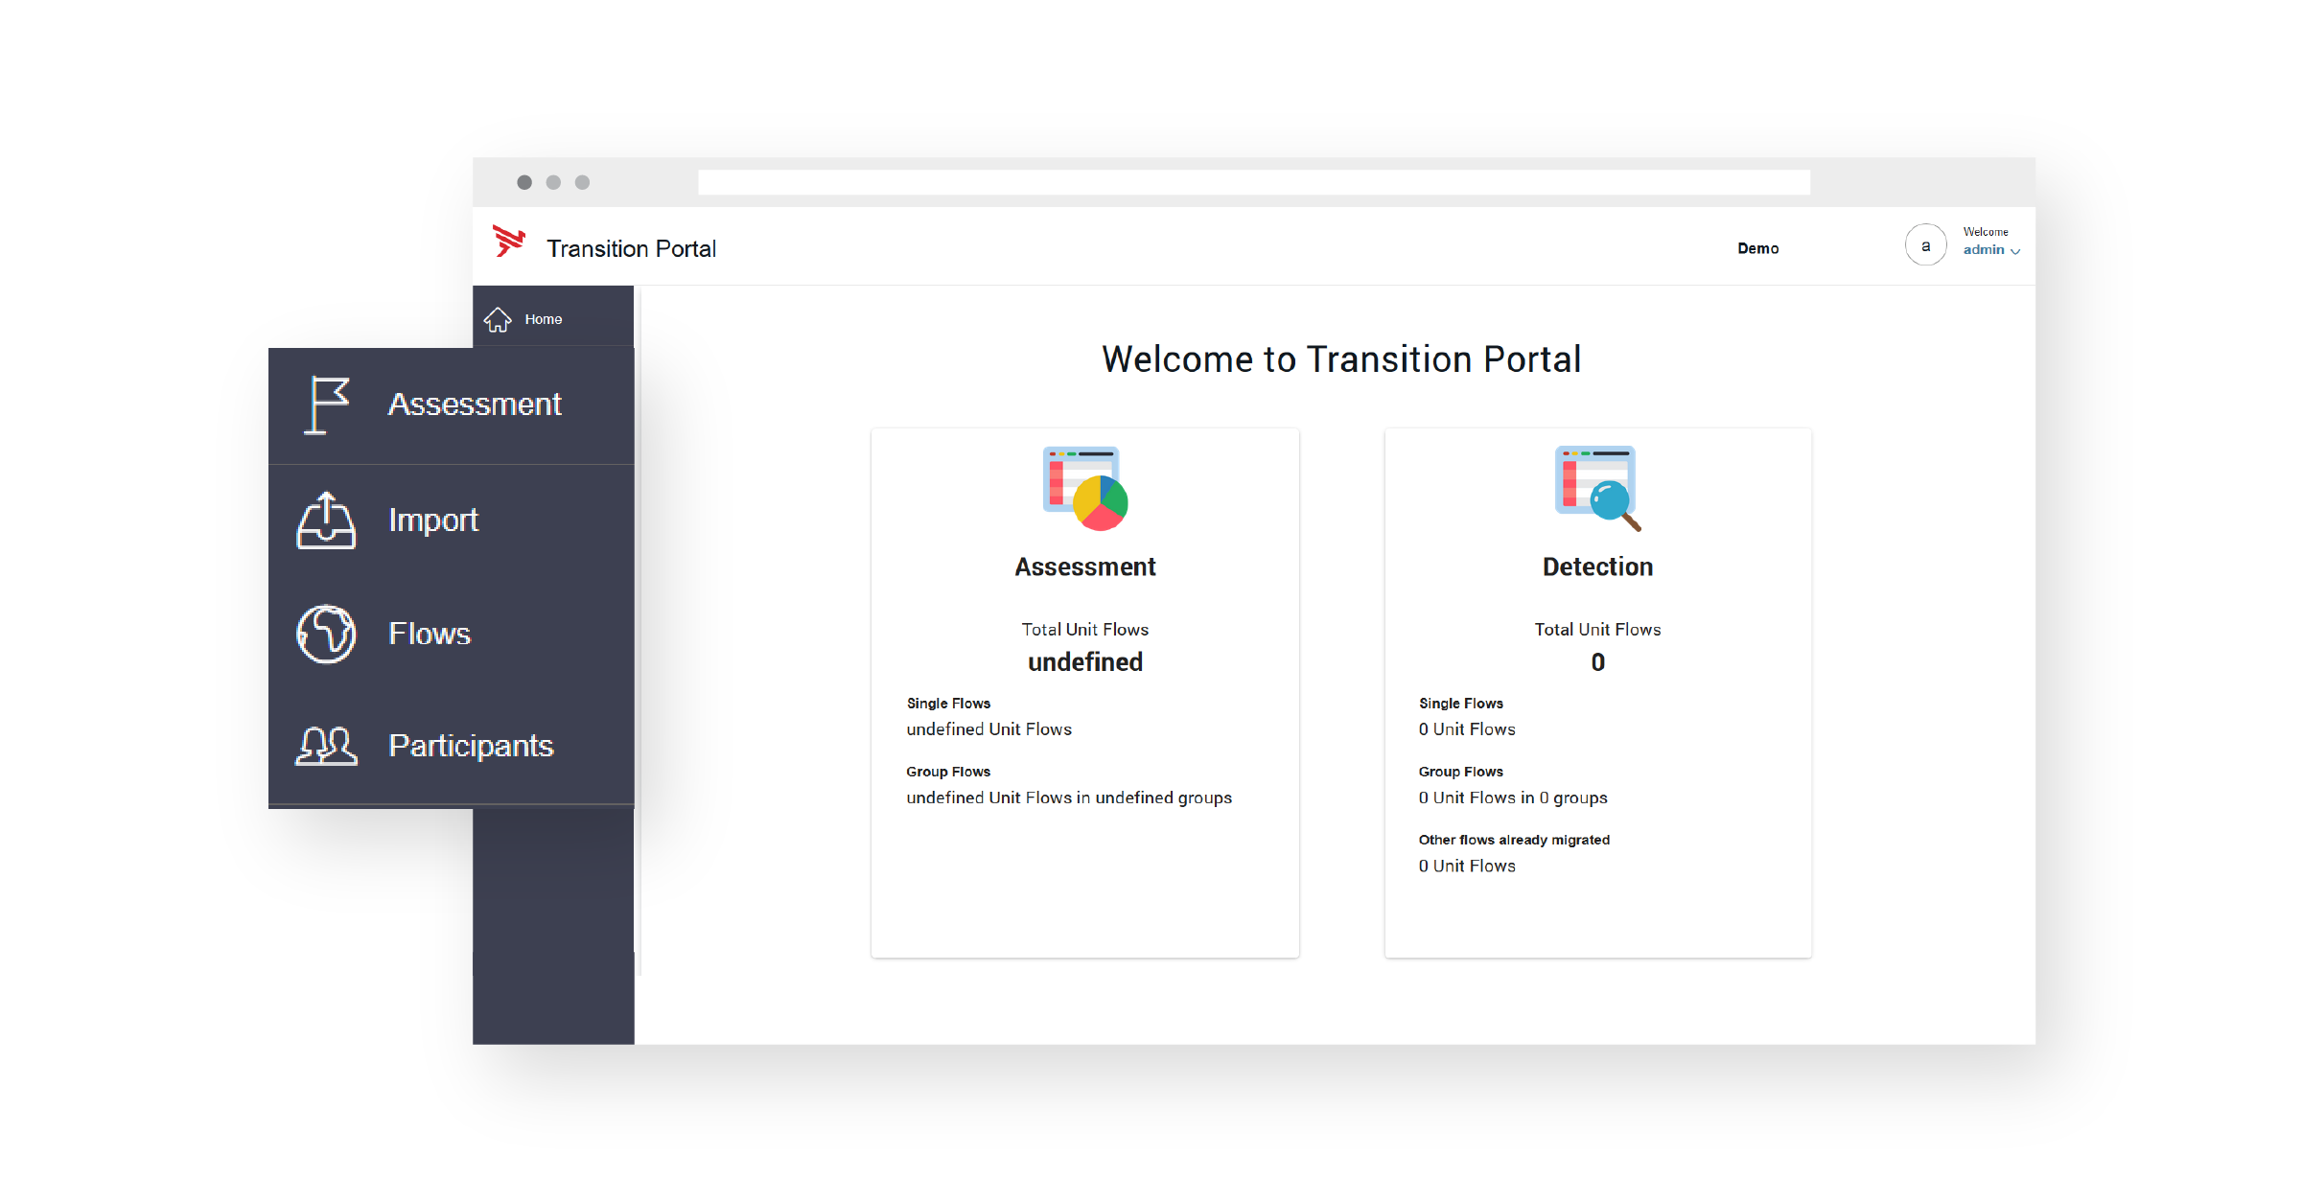Click the Transition Portal header title

tap(631, 249)
